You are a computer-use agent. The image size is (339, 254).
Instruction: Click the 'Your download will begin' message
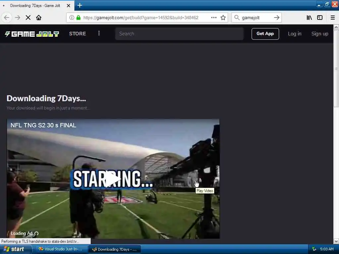pyautogui.click(x=48, y=108)
